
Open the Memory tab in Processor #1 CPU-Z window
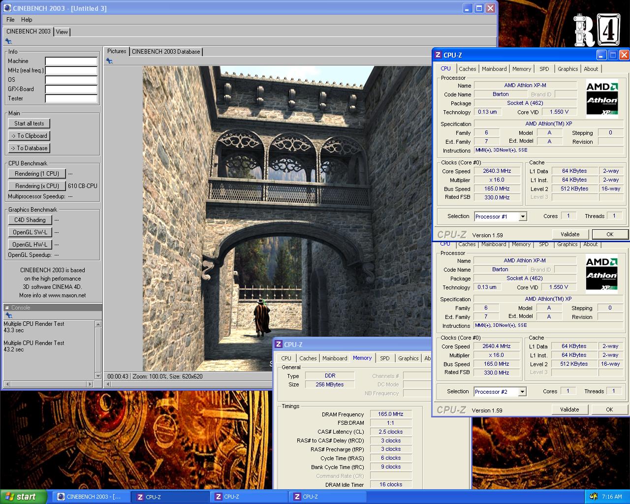(522, 69)
